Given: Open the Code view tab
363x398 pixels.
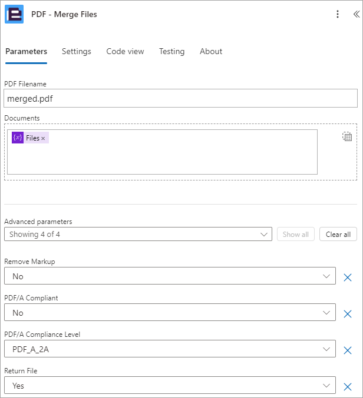Looking at the screenshot, I should (x=125, y=51).
